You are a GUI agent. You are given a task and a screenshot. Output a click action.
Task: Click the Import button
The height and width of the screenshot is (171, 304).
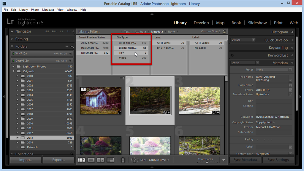coord(26,160)
